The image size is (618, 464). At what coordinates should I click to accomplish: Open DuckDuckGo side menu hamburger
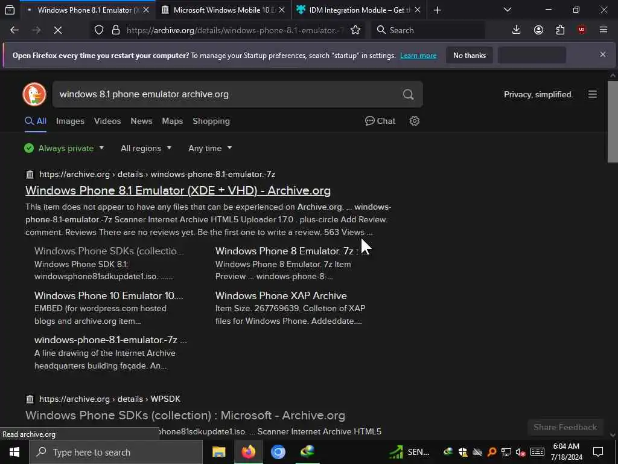click(593, 94)
